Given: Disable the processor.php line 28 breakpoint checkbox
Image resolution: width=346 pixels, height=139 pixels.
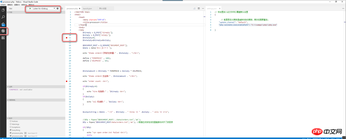Looking at the screenshot, I should 11,136.
